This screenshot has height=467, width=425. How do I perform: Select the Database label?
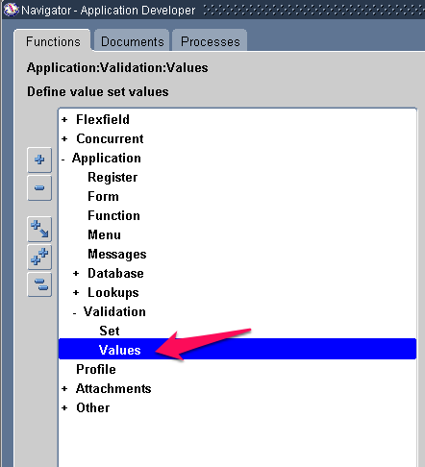(x=115, y=273)
